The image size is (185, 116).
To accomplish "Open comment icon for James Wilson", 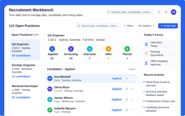I will pos(127,99).
